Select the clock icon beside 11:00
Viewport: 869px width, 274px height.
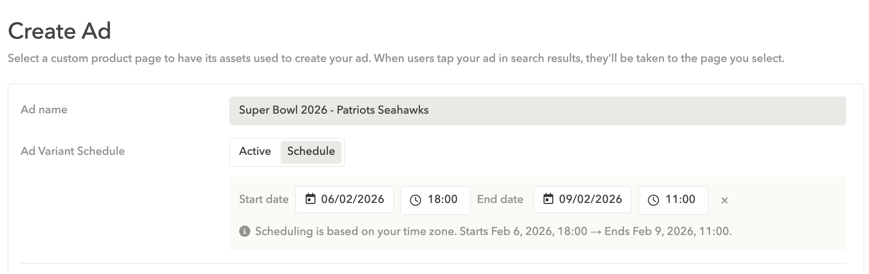click(x=652, y=200)
